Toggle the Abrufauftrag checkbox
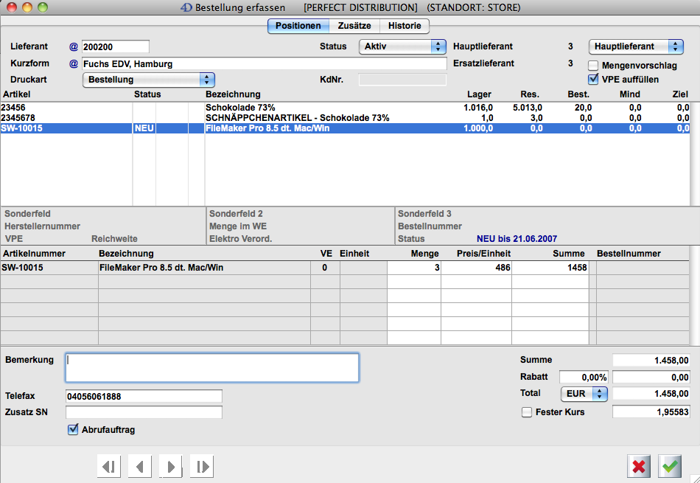 (73, 429)
